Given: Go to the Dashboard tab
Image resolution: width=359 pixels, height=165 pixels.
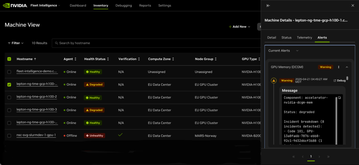Looking at the screenshot, I should coord(78,5).
